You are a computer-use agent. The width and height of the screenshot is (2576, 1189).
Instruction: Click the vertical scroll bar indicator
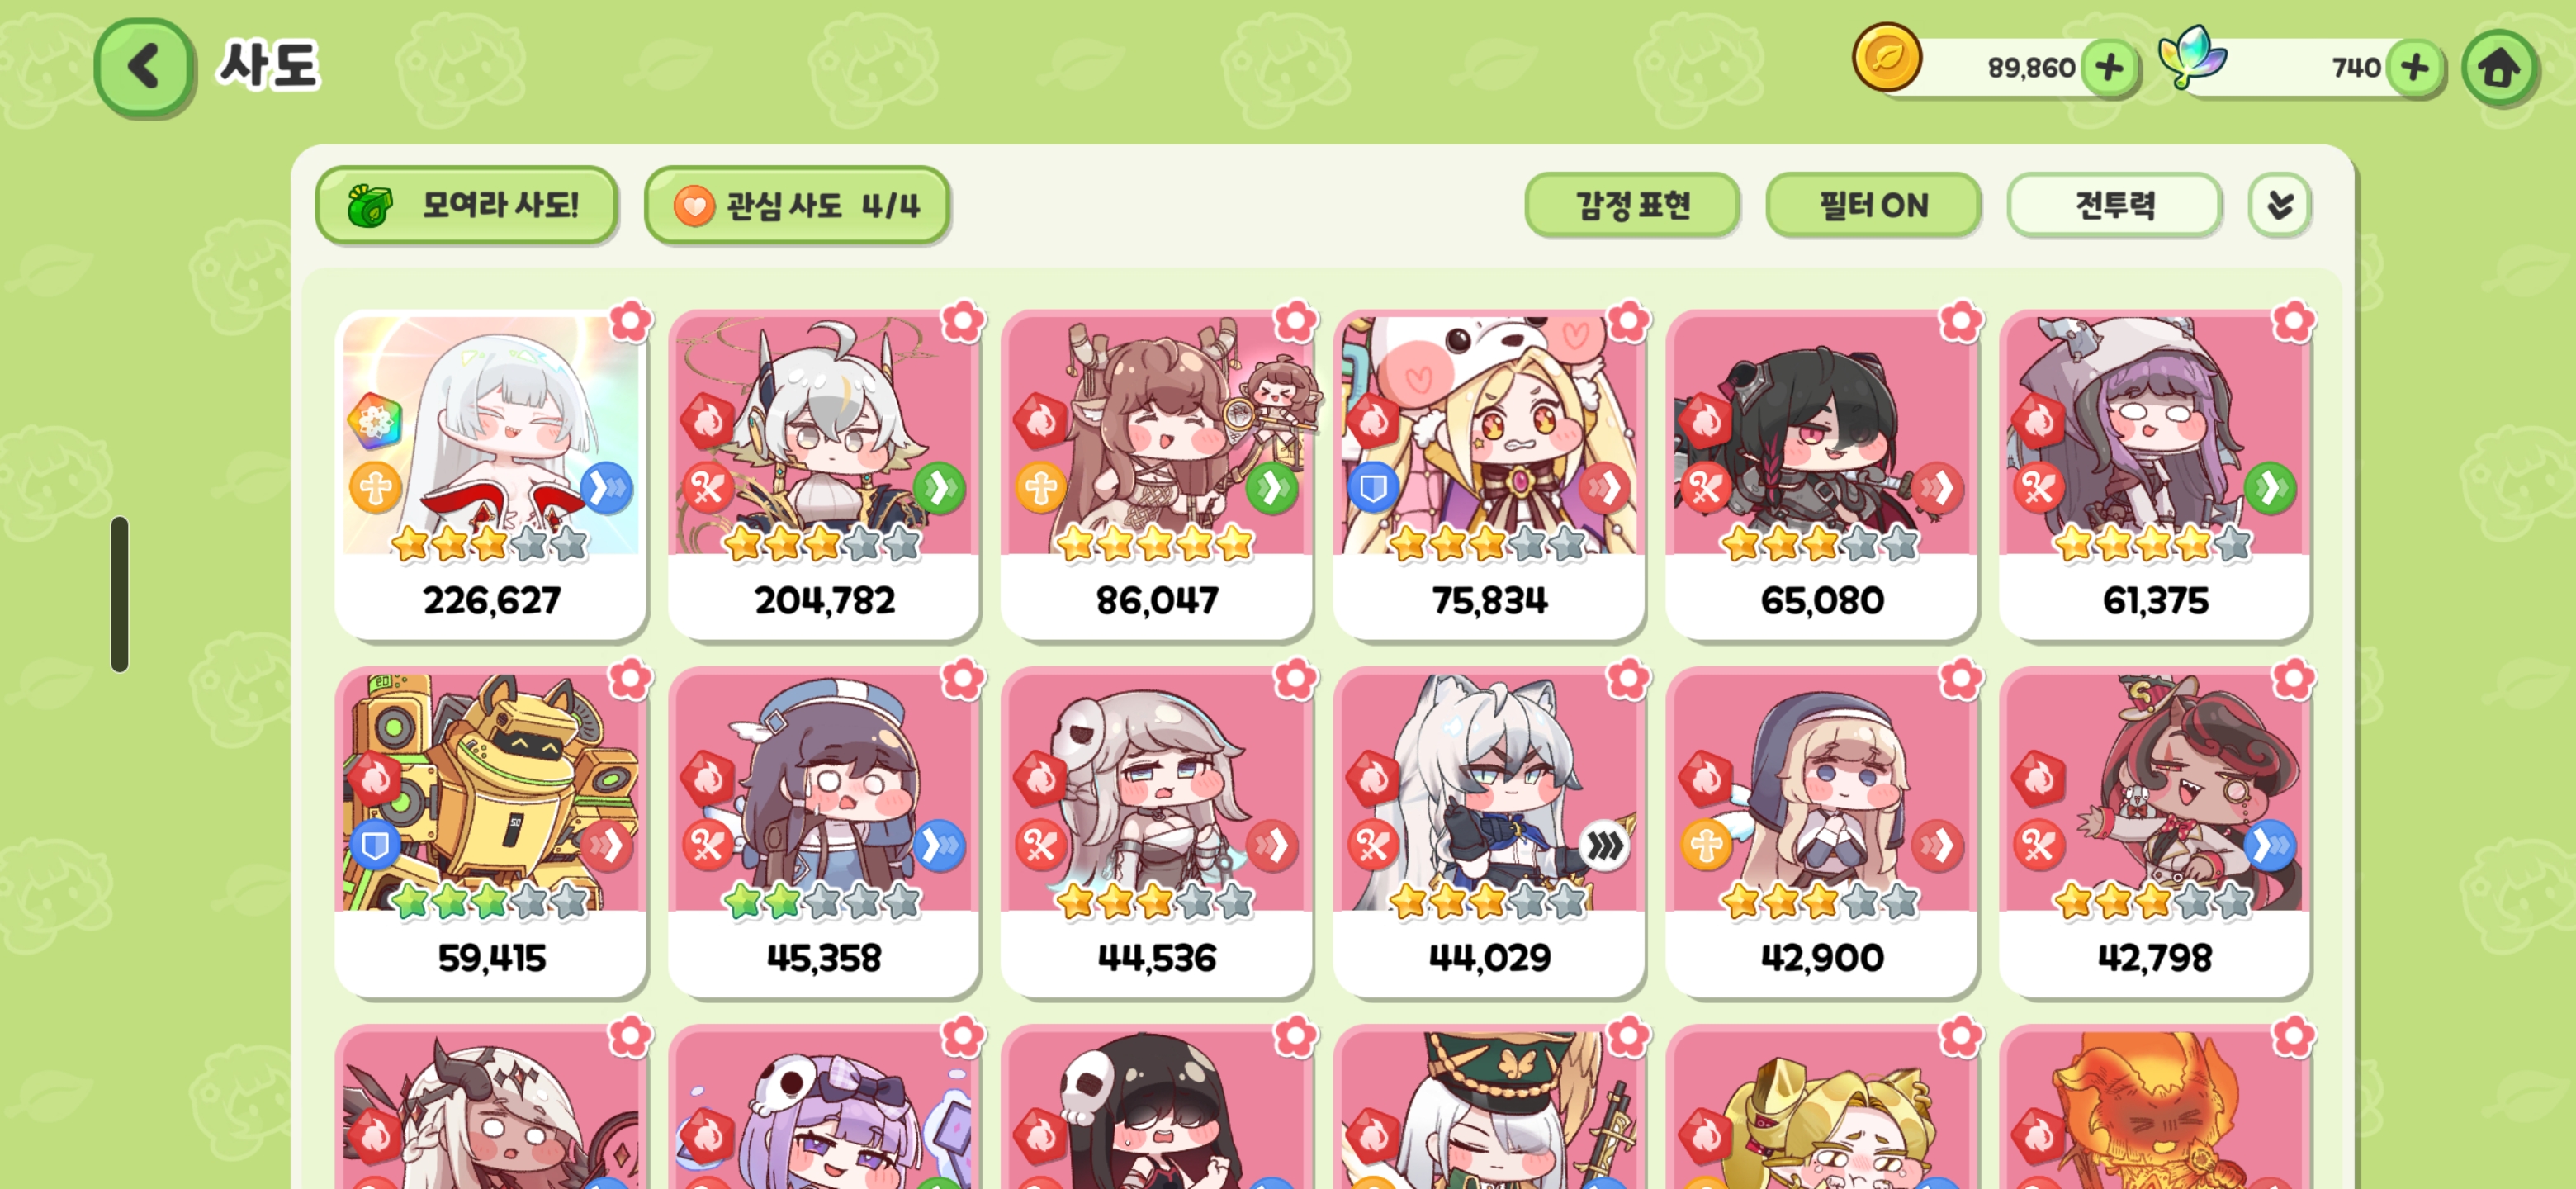click(120, 594)
